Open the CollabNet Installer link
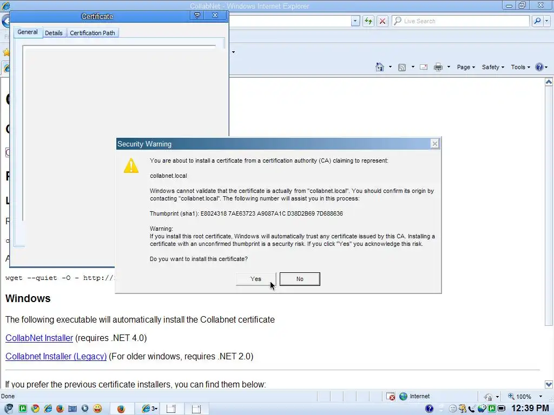Viewport: 554px width, 415px height. coord(39,338)
